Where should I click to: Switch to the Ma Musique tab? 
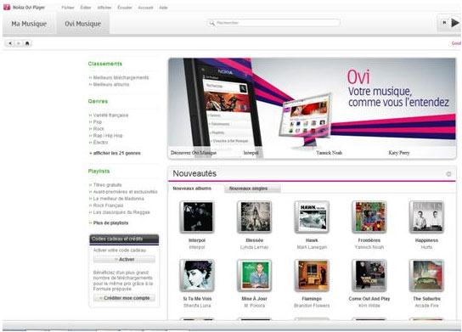(x=29, y=24)
